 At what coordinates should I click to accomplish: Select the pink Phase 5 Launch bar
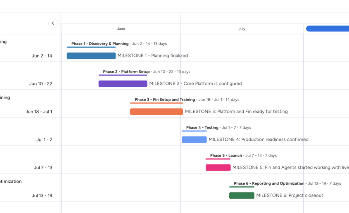(x=218, y=167)
